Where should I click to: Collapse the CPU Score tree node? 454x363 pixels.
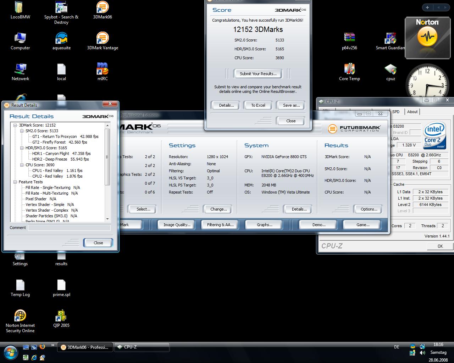pos(22,165)
